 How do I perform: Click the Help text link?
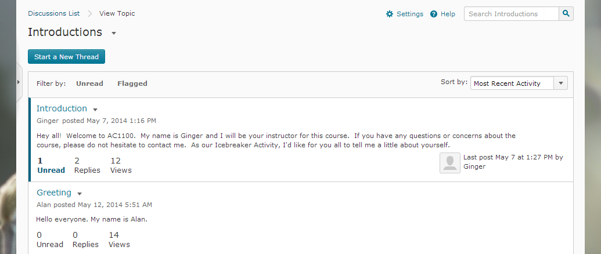[x=448, y=14]
